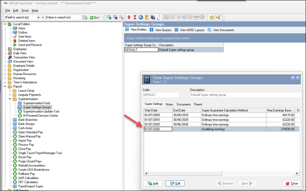Click Super Guarantee Calculation Method column header

233,111
